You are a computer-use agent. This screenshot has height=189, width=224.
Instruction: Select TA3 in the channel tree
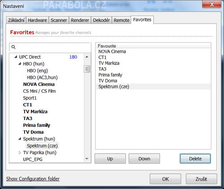[x=28, y=118]
